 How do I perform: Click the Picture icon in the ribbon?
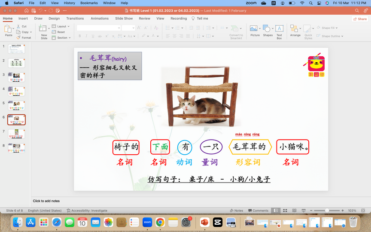[x=255, y=29]
